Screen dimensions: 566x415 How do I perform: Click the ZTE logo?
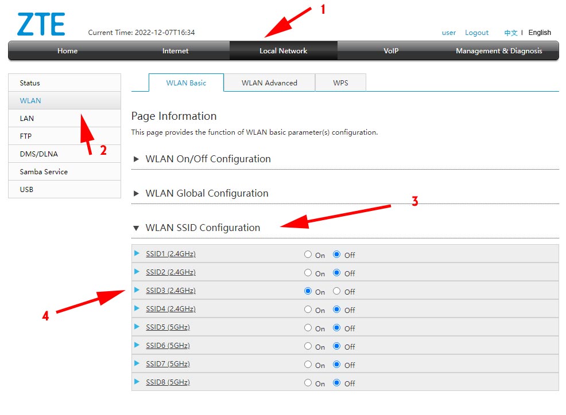coord(41,24)
